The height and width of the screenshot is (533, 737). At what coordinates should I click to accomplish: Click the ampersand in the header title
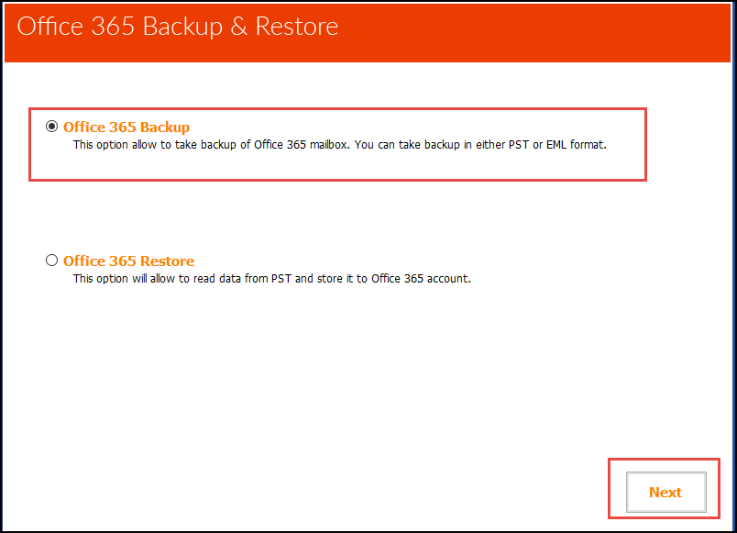238,26
